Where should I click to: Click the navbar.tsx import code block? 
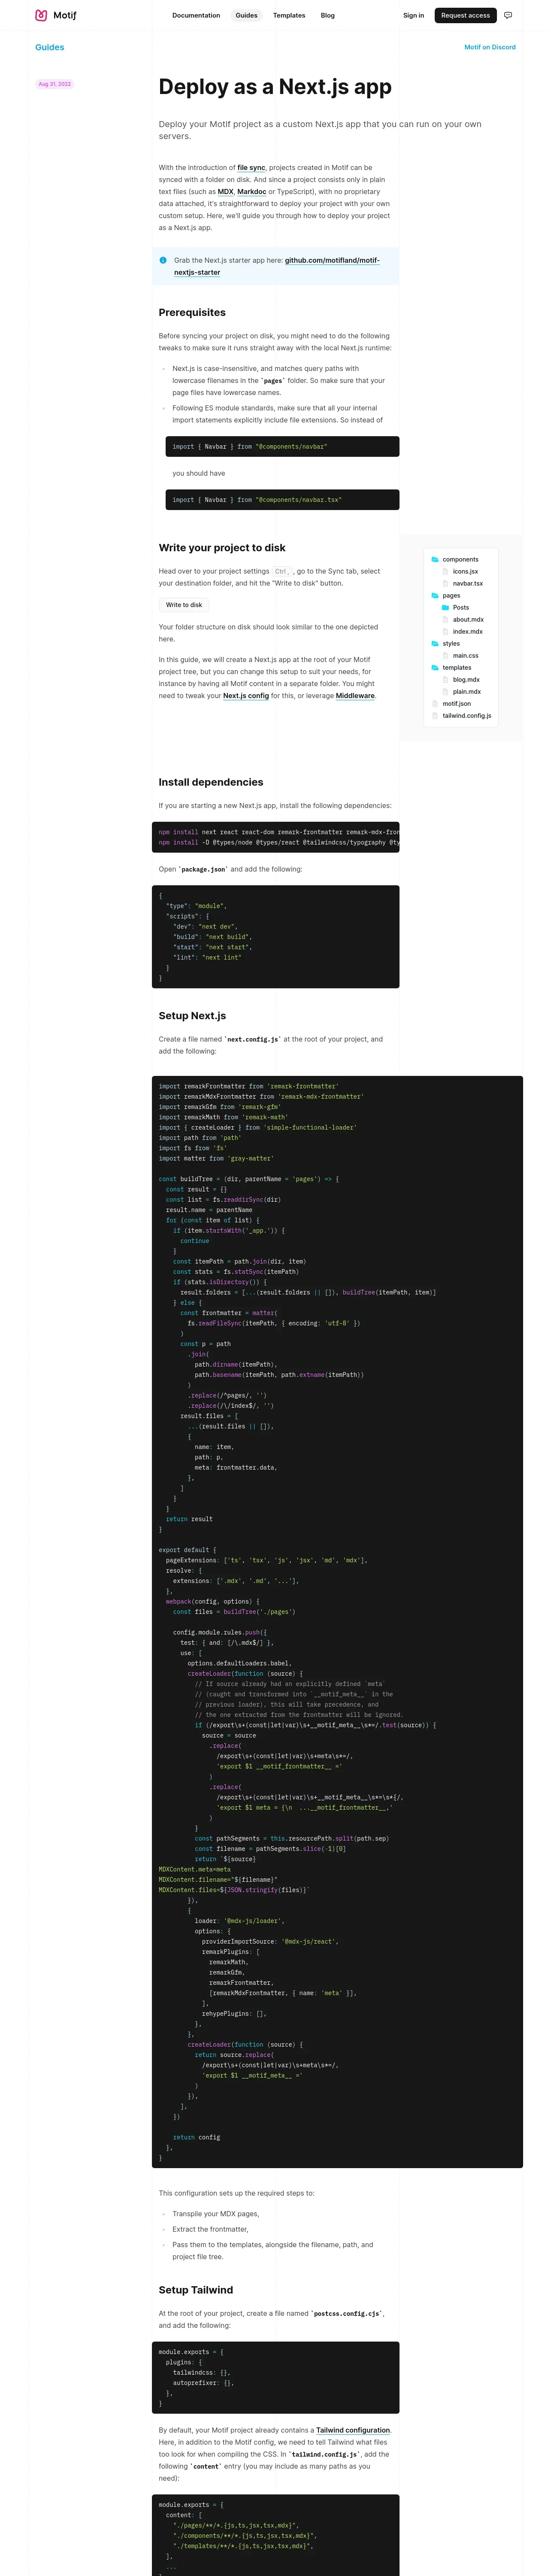282,500
